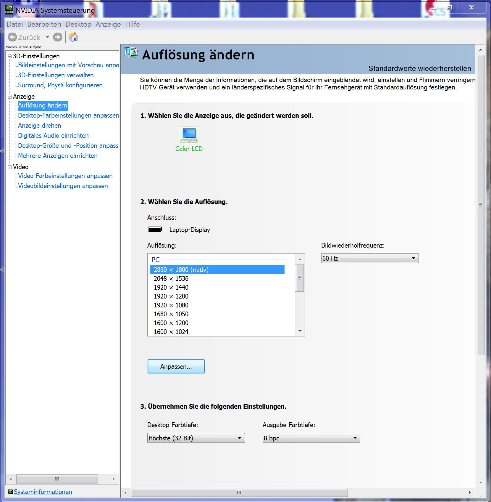Screen dimensions: 491x502
Task: Click the forward arrow navigation icon
Action: 58,37
